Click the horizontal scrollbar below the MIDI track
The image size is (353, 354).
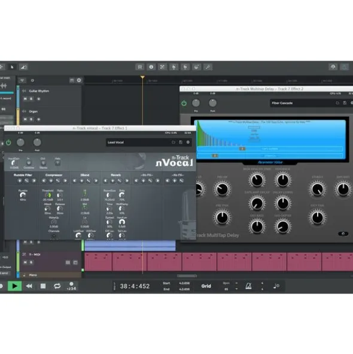pyautogui.click(x=187, y=276)
